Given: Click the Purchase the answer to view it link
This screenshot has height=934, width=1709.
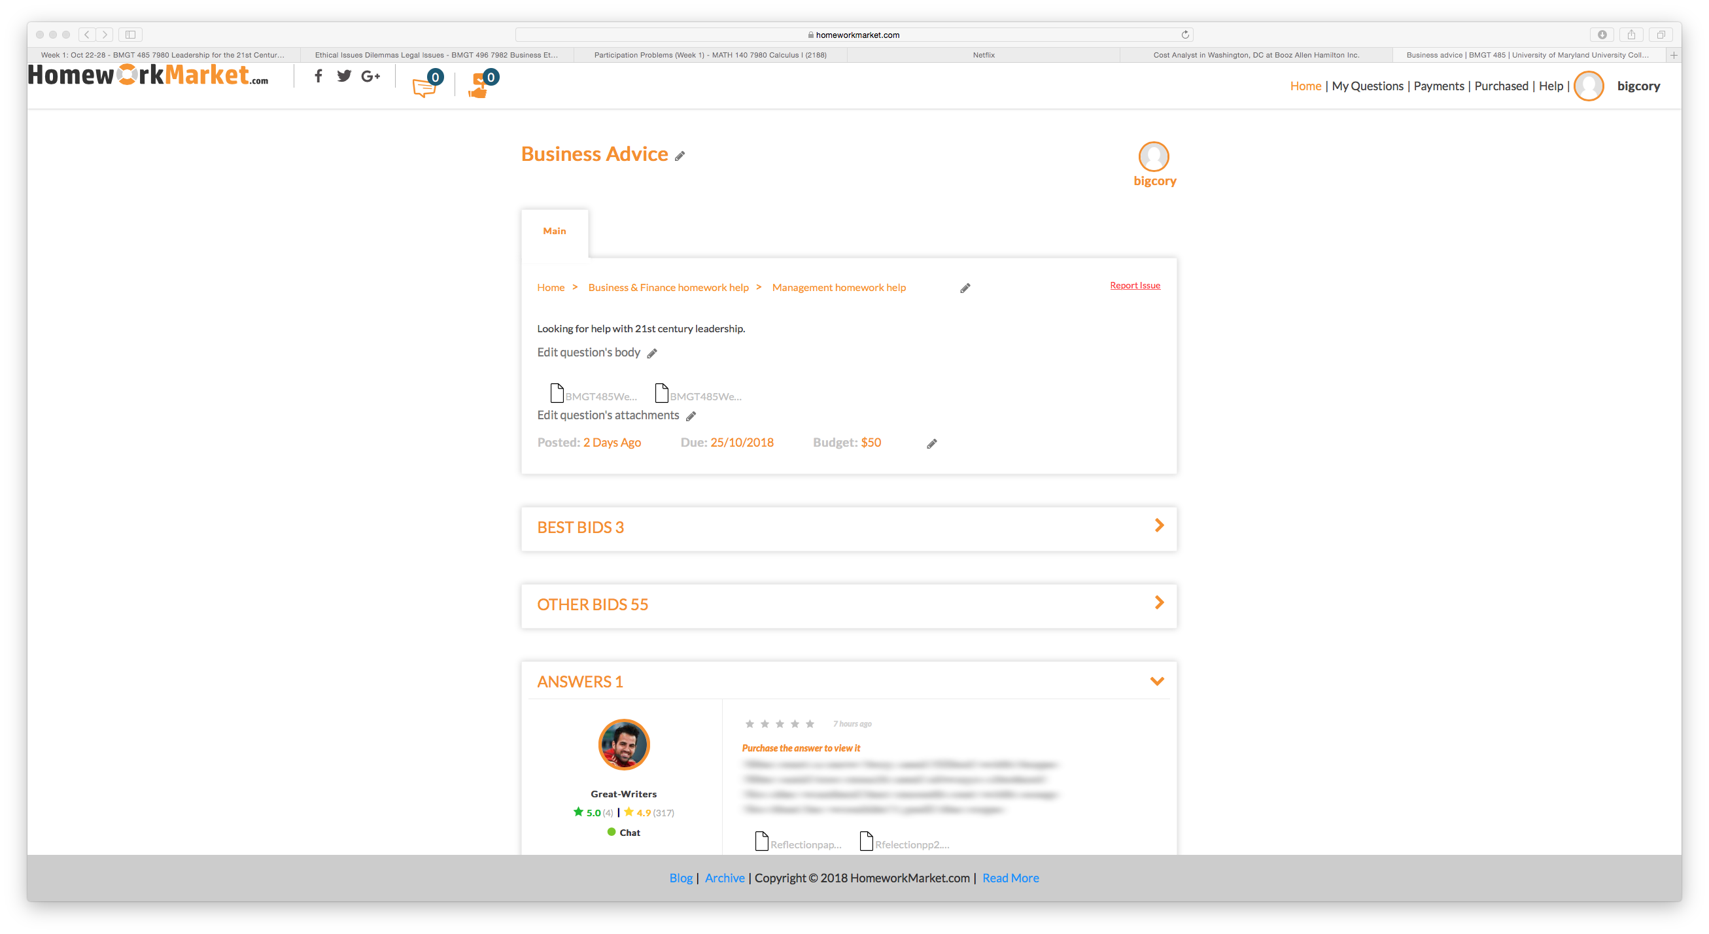Looking at the screenshot, I should [x=801, y=748].
